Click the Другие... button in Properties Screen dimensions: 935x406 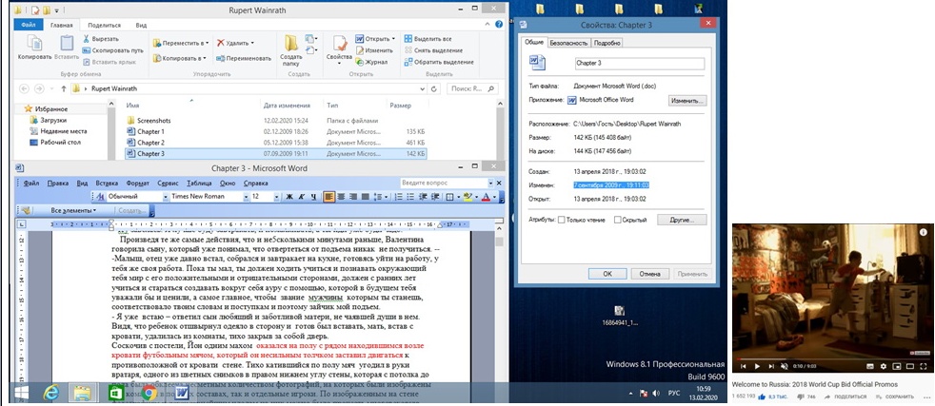[682, 220]
